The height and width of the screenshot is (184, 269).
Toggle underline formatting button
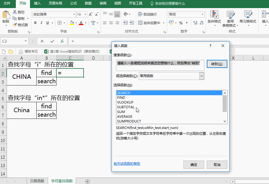coord(48,23)
